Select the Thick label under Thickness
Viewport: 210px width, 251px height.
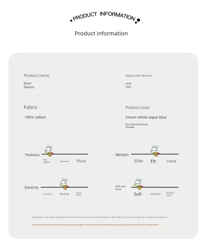pos(81,161)
